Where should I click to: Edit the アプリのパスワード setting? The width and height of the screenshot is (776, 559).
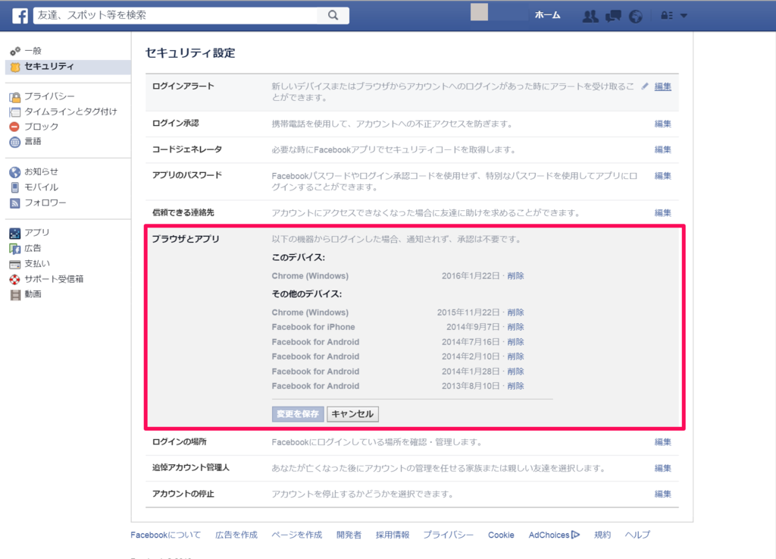[662, 176]
